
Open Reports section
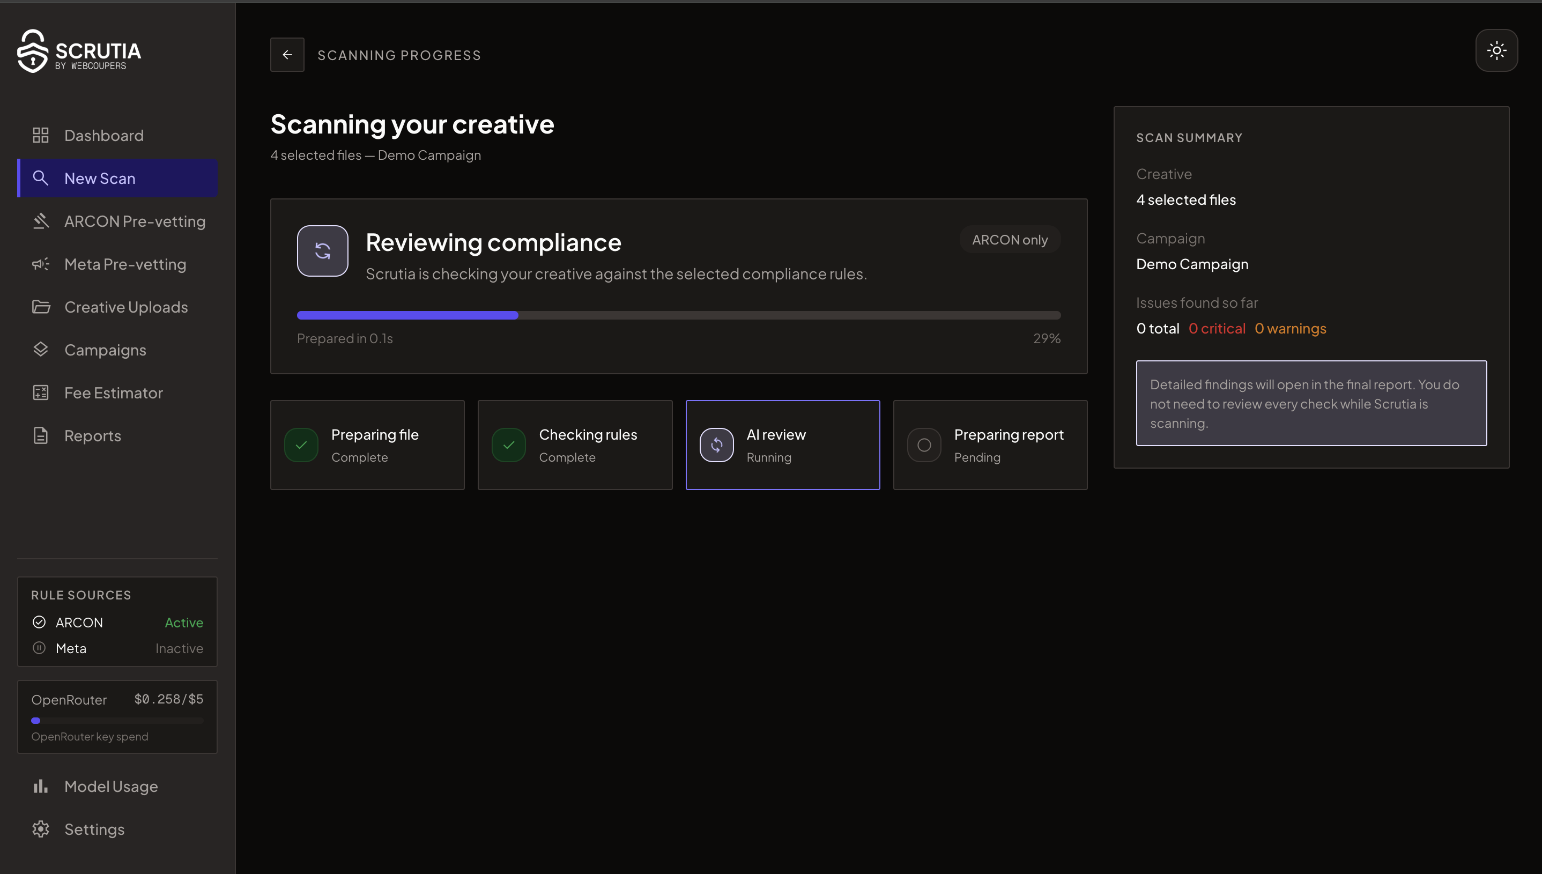(117, 435)
